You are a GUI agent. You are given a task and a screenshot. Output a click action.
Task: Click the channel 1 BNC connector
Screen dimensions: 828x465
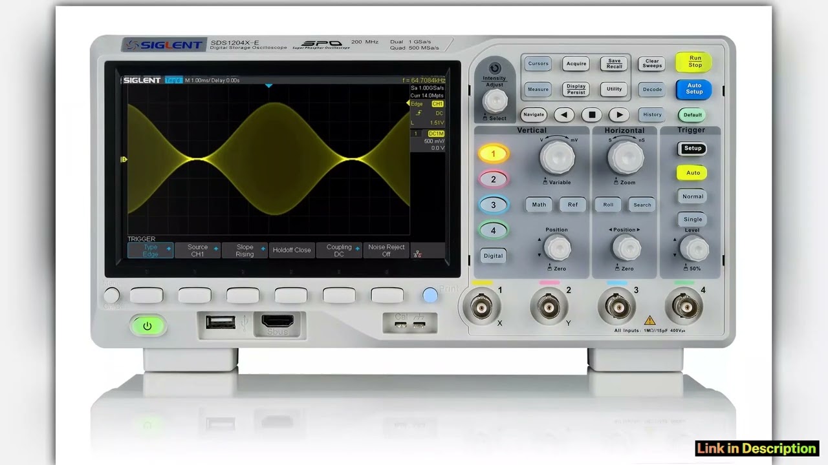(x=481, y=307)
